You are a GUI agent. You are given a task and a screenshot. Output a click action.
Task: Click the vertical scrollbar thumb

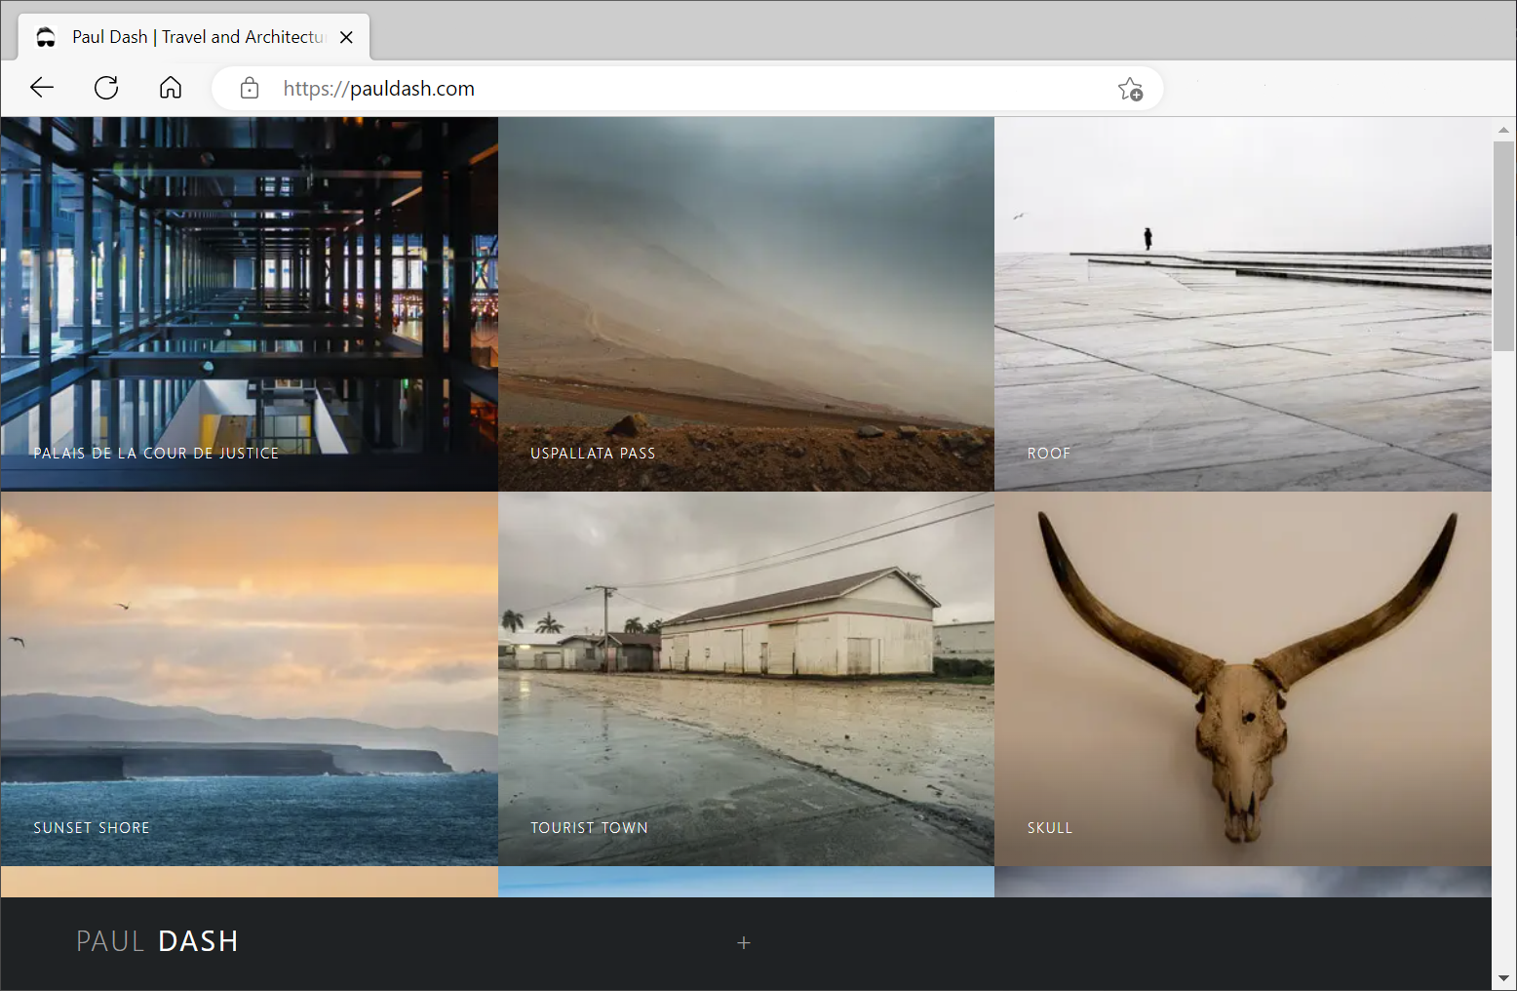pos(1503,246)
